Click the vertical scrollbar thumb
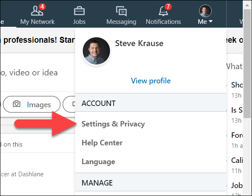Image resolution: width=252 pixels, height=196 pixels. point(247,64)
